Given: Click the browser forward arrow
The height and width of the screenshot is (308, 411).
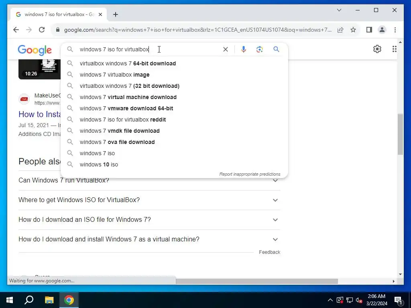Looking at the screenshot, I should tap(29, 30).
